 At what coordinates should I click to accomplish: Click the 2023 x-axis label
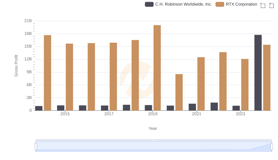pos(240,114)
